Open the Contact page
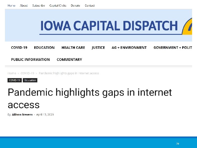The image size is (197, 148). (x=89, y=5)
